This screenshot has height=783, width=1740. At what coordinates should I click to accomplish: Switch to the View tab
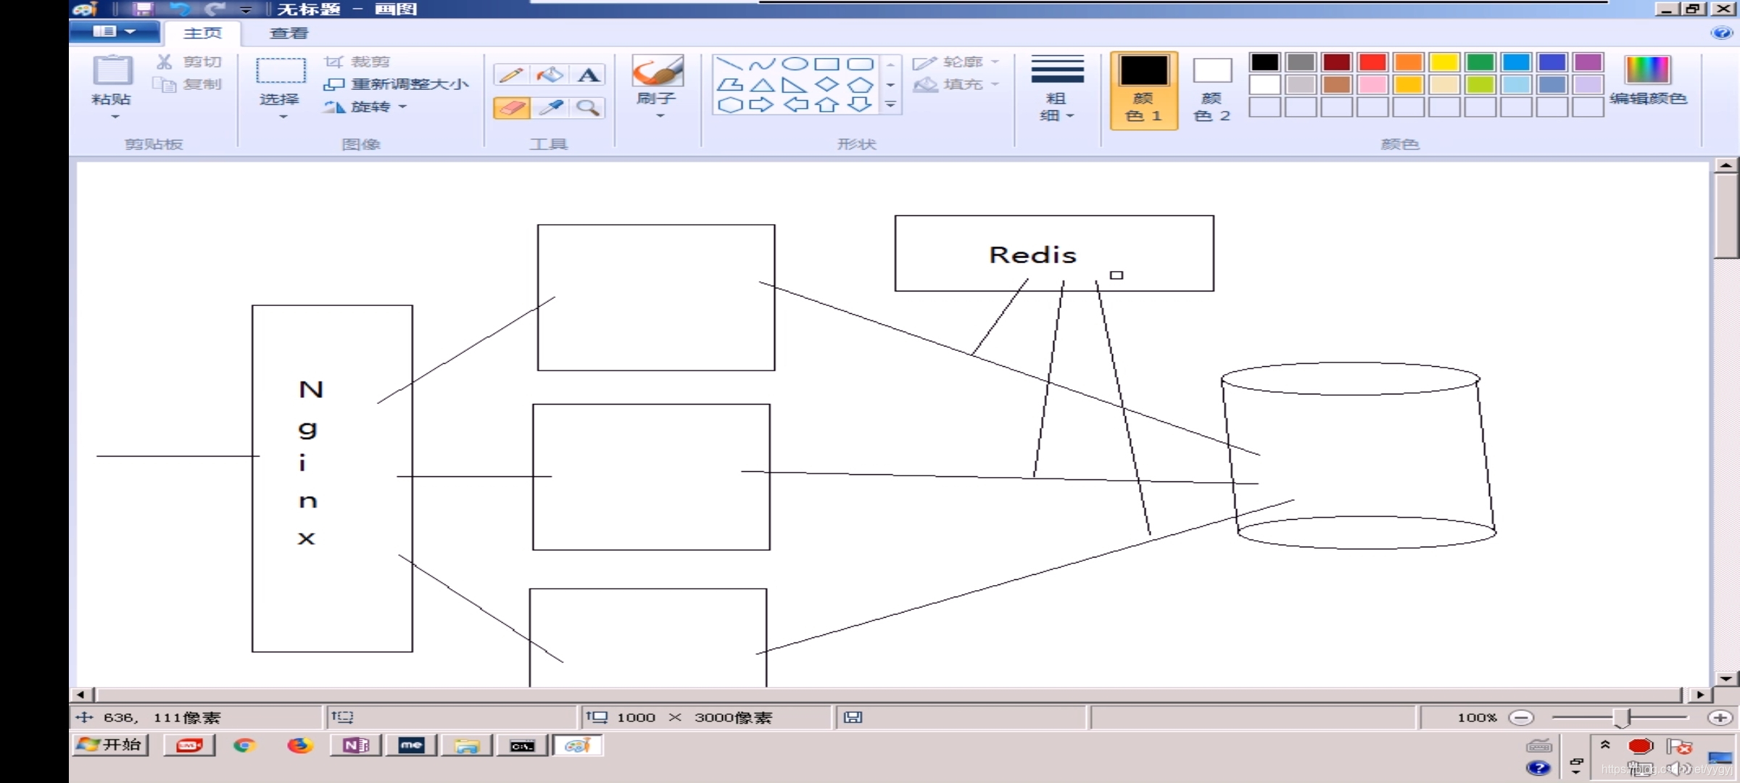pyautogui.click(x=289, y=33)
